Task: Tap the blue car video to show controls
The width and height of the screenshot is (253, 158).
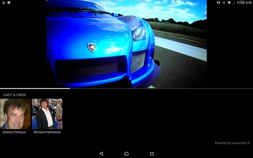Action: pos(126,44)
